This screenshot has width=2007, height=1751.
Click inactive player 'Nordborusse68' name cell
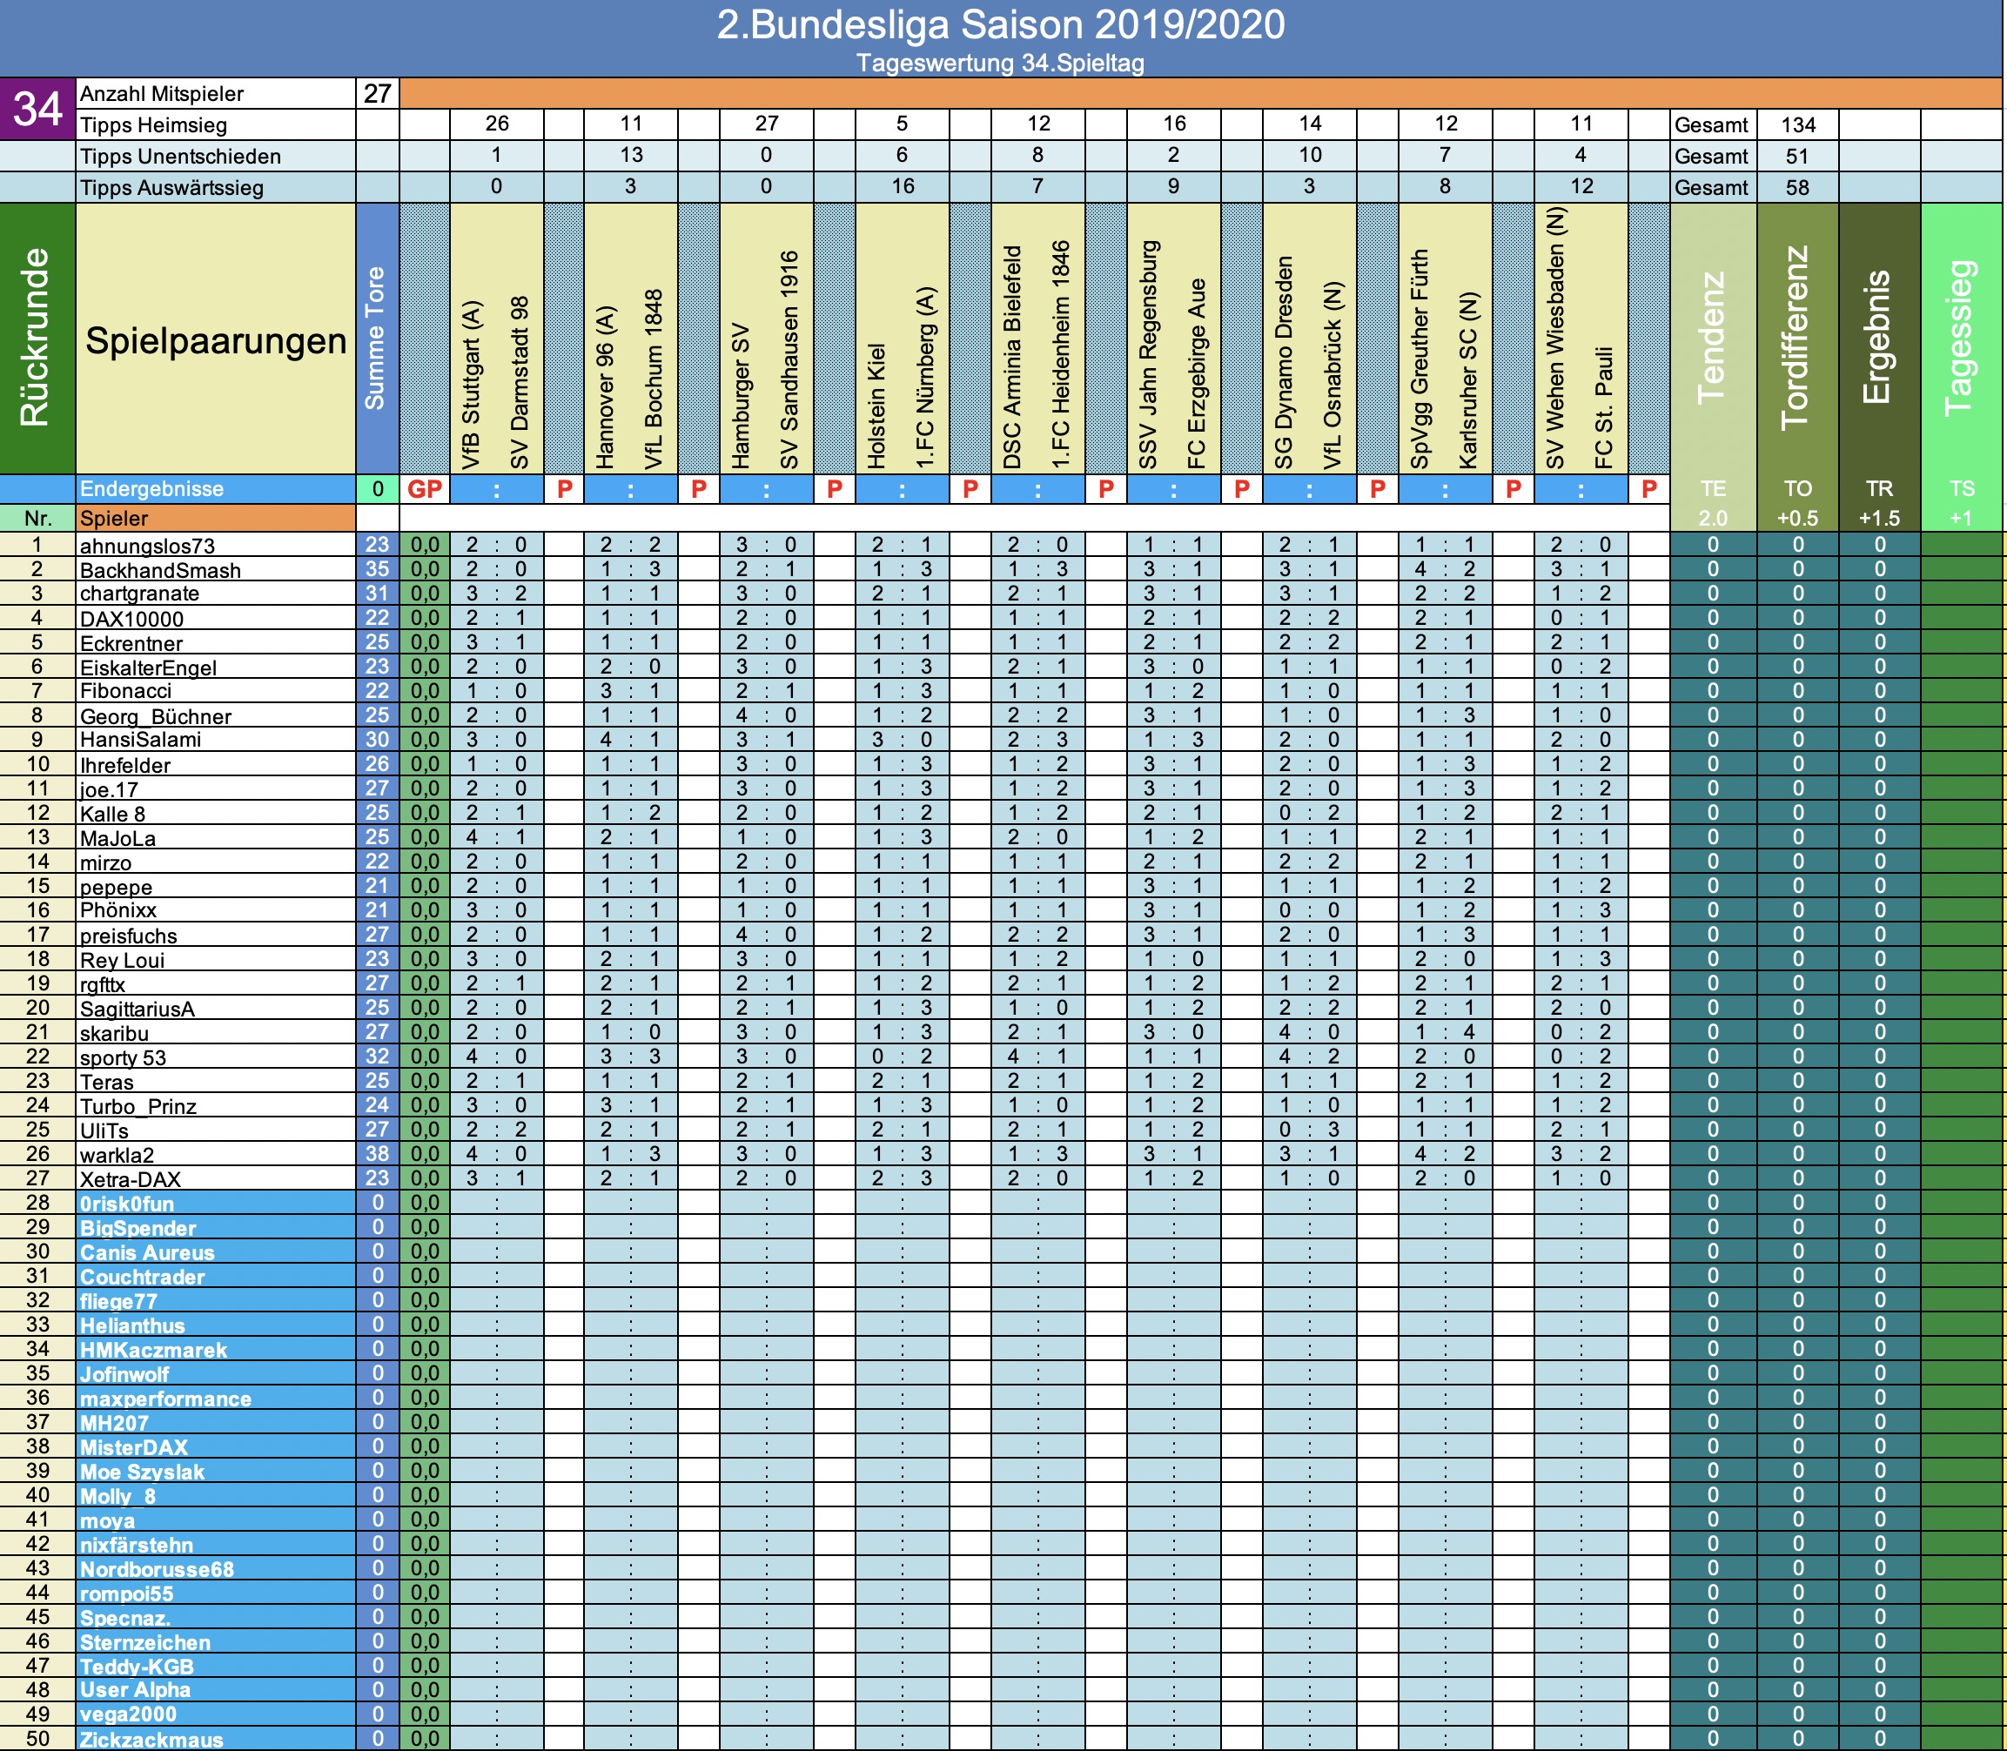pos(216,1568)
